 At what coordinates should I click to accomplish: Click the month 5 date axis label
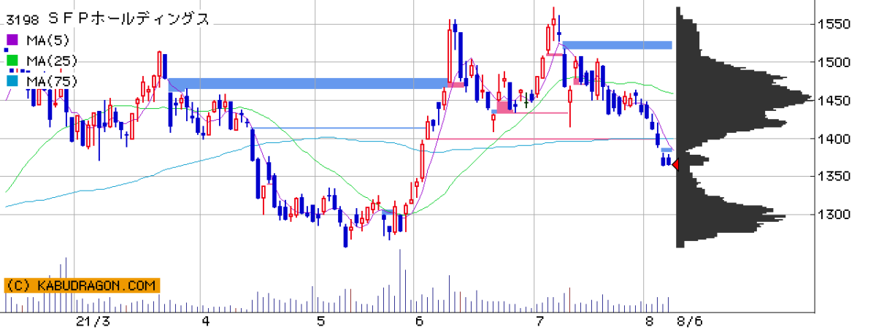[x=321, y=321]
